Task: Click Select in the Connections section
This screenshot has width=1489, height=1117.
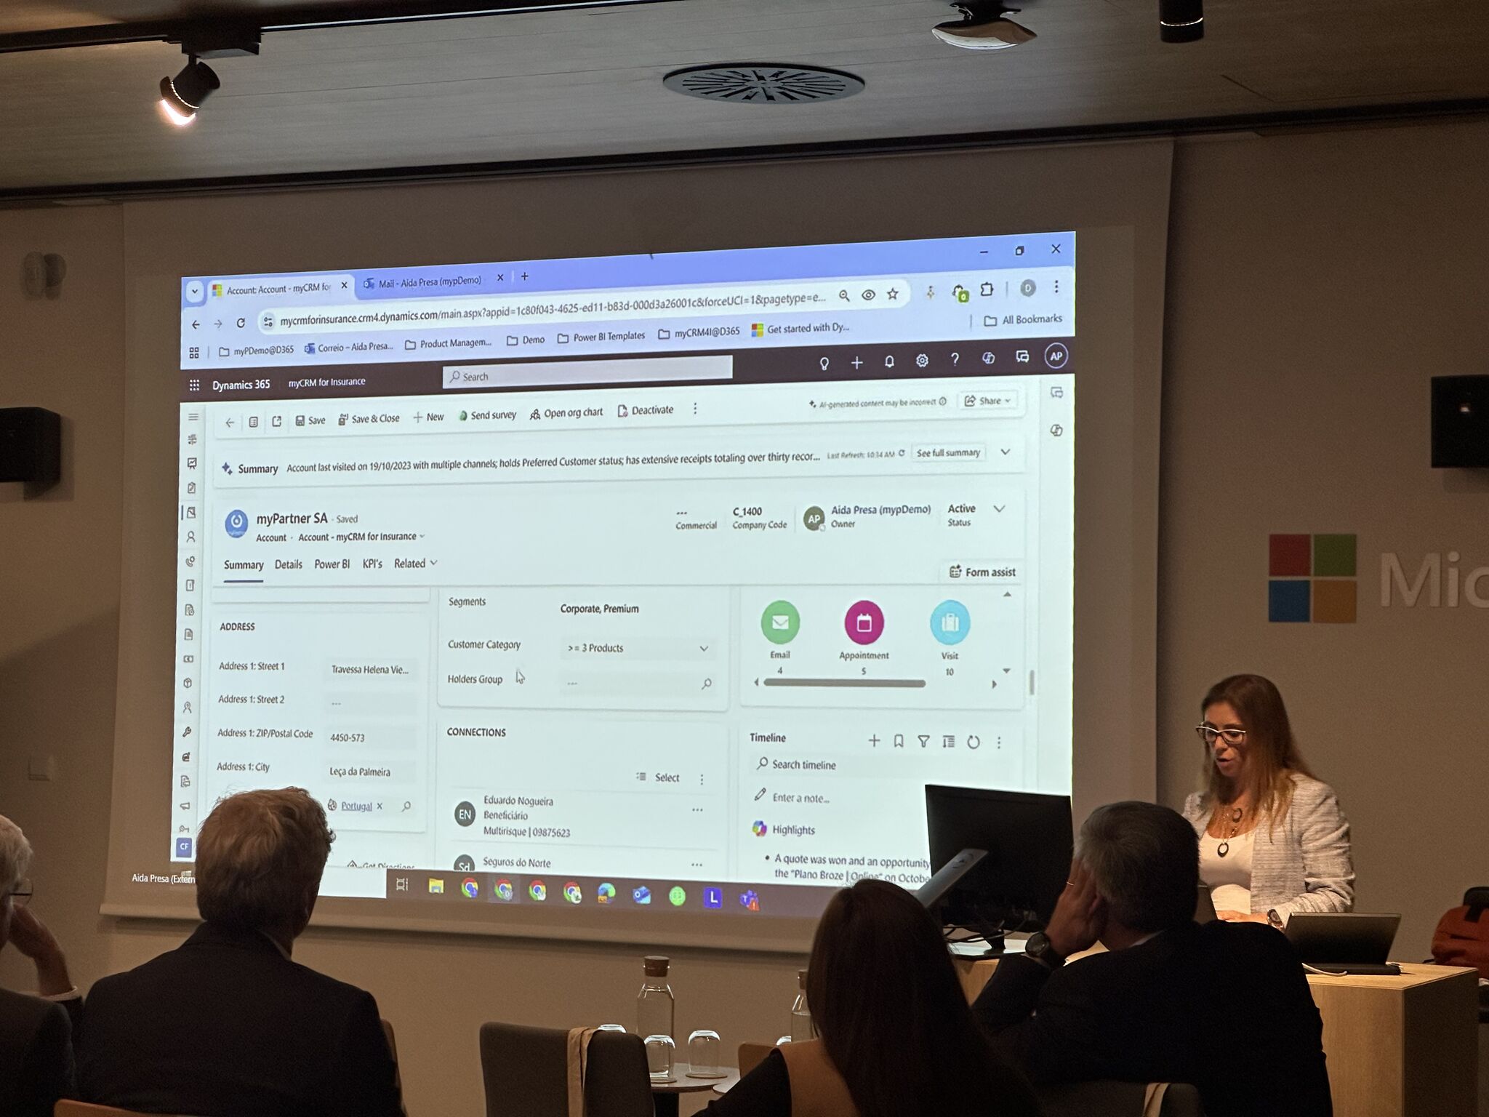Action: pos(659,777)
